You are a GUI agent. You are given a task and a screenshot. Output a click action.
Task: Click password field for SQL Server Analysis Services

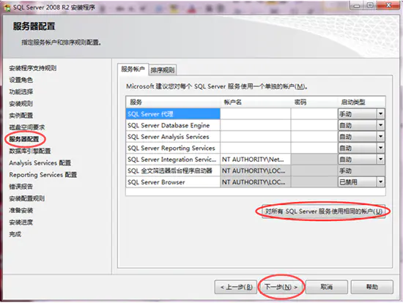pyautogui.click(x=314, y=137)
